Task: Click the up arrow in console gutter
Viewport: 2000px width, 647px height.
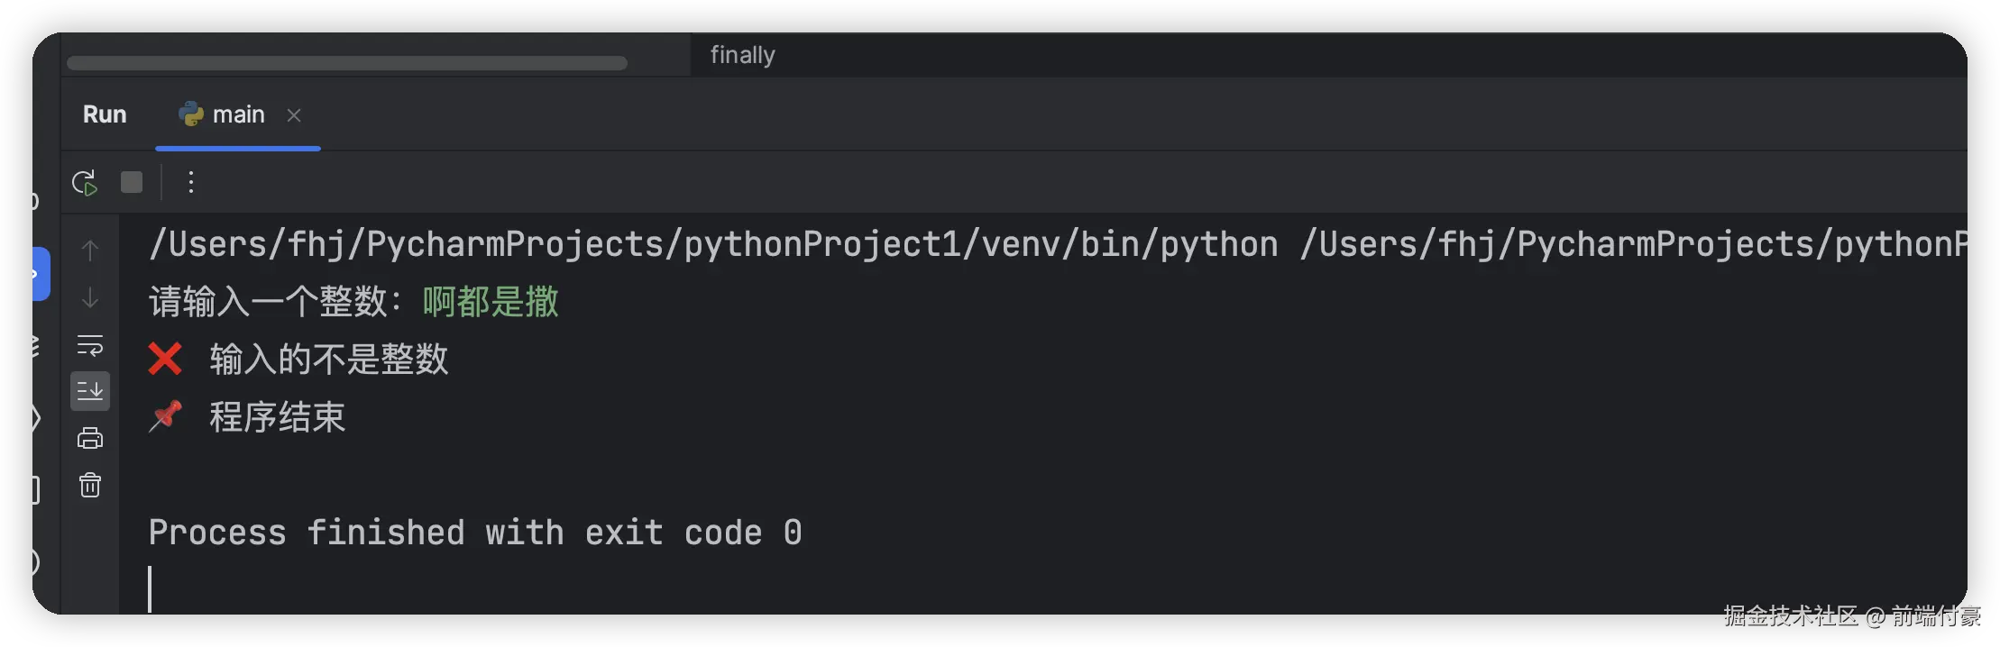Action: [90, 251]
